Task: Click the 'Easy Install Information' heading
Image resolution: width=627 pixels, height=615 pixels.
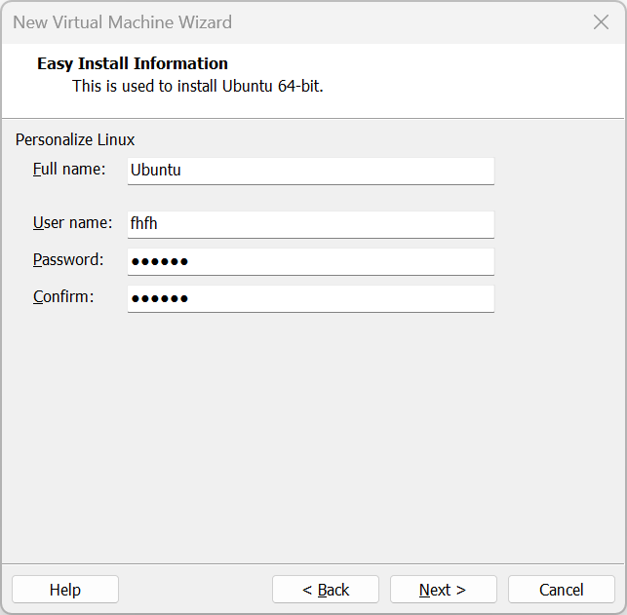Action: click(133, 63)
